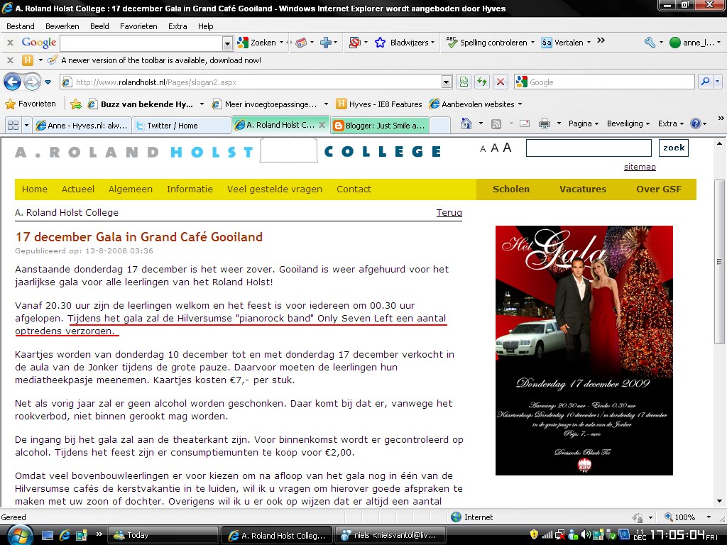The image size is (727, 545).
Task: Switch to the Twitter / Home tab
Action: 181,126
